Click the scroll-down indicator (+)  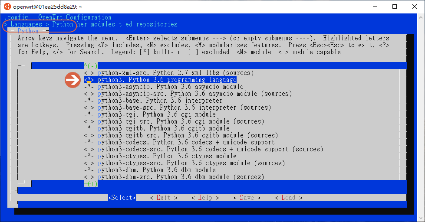[91, 183]
